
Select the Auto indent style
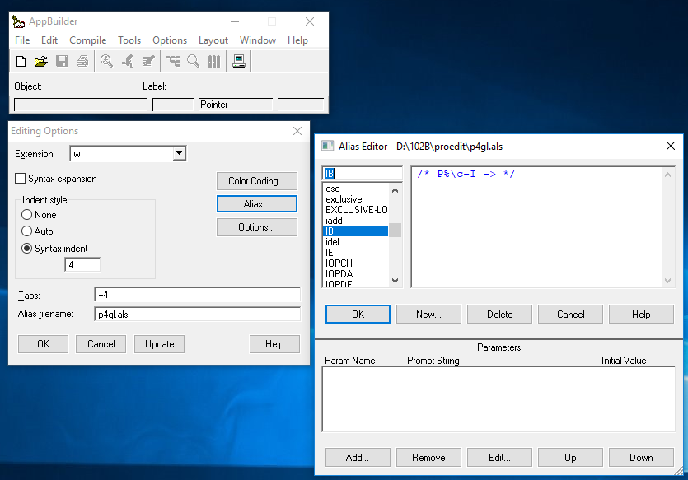[26, 231]
